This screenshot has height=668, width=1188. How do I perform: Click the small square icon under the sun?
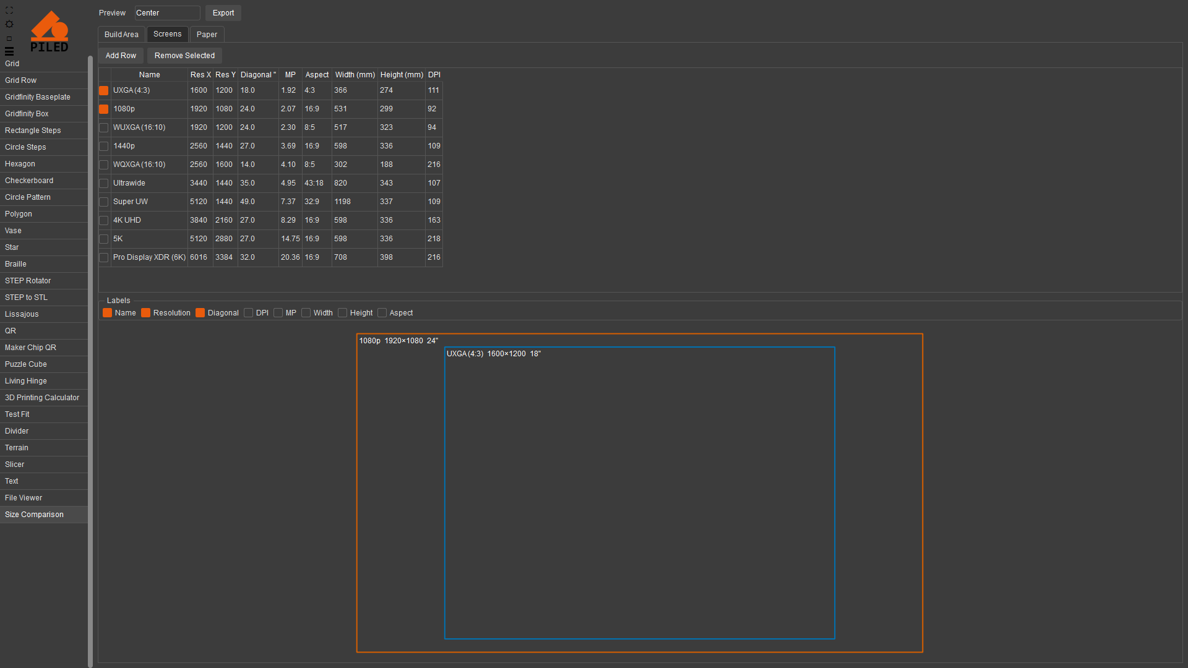click(9, 38)
